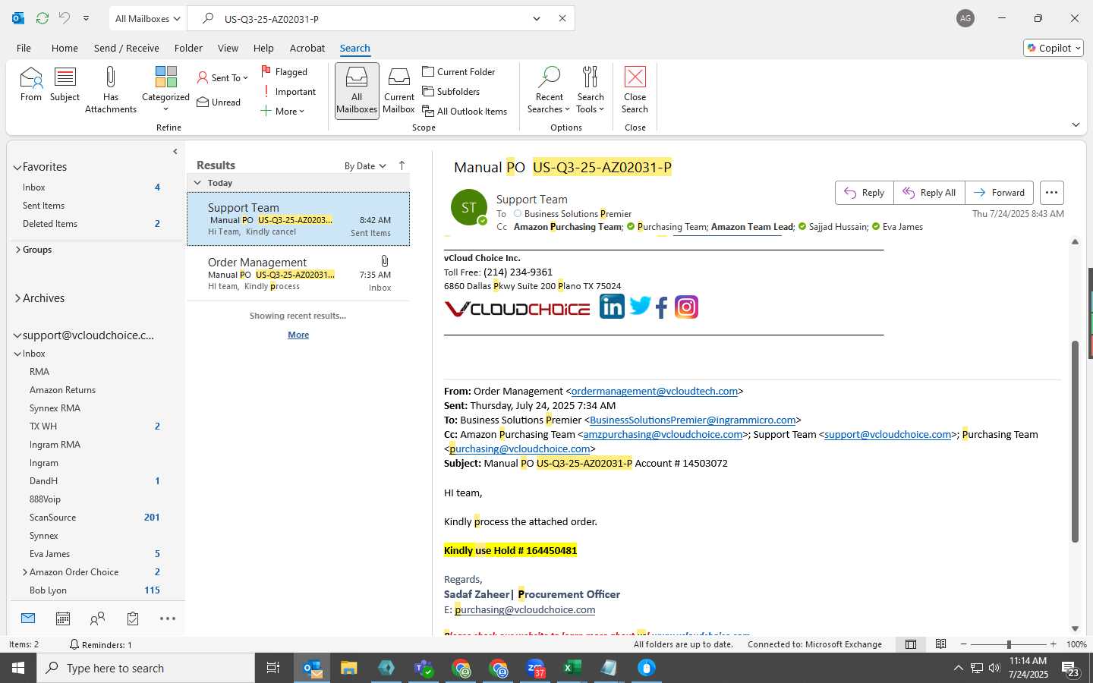Screen dimensions: 1093x683
Task: Filter to Unread messages
Action: point(219,102)
